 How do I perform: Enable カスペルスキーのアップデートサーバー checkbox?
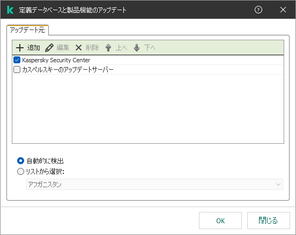click(x=17, y=70)
